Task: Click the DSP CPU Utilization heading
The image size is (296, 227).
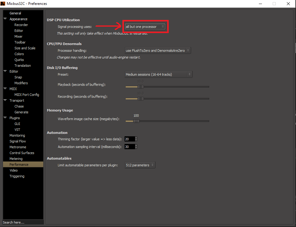Action: (63, 20)
